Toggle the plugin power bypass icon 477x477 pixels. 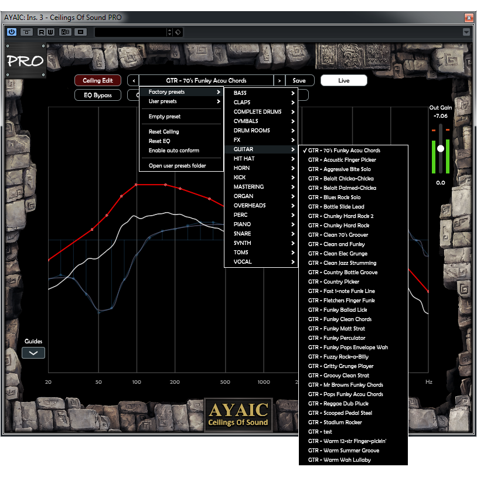click(12, 32)
